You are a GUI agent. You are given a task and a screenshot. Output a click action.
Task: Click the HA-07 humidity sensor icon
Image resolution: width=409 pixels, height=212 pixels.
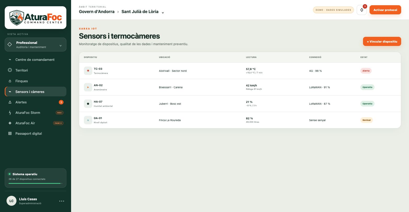point(88,104)
